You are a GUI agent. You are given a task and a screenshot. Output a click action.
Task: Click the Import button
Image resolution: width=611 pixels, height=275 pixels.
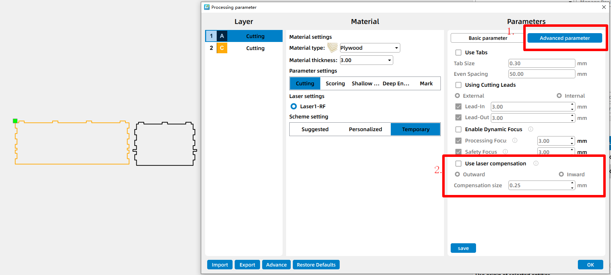pos(220,265)
